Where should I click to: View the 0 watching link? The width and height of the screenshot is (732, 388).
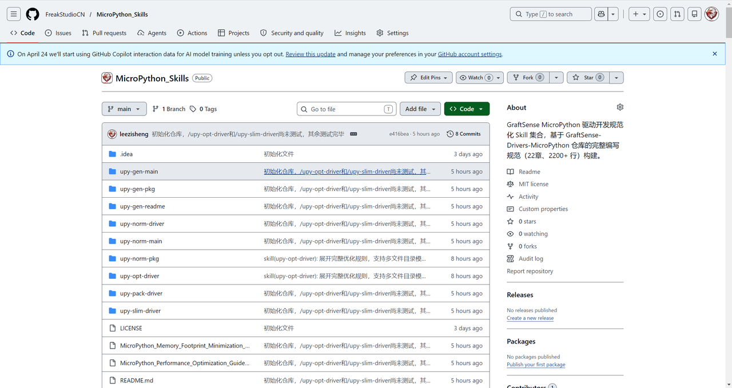(x=533, y=234)
